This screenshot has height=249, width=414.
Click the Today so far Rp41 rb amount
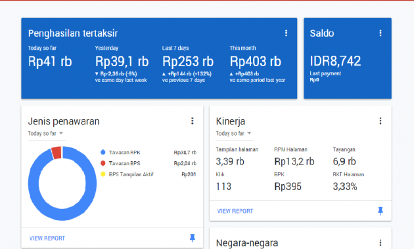click(50, 62)
